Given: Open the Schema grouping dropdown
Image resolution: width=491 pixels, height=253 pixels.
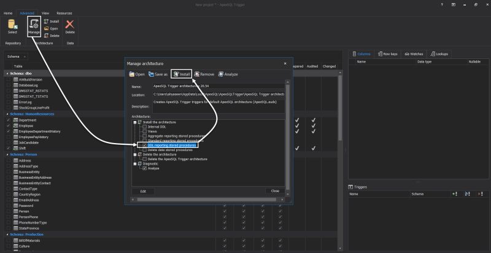Looking at the screenshot, I should [17, 56].
